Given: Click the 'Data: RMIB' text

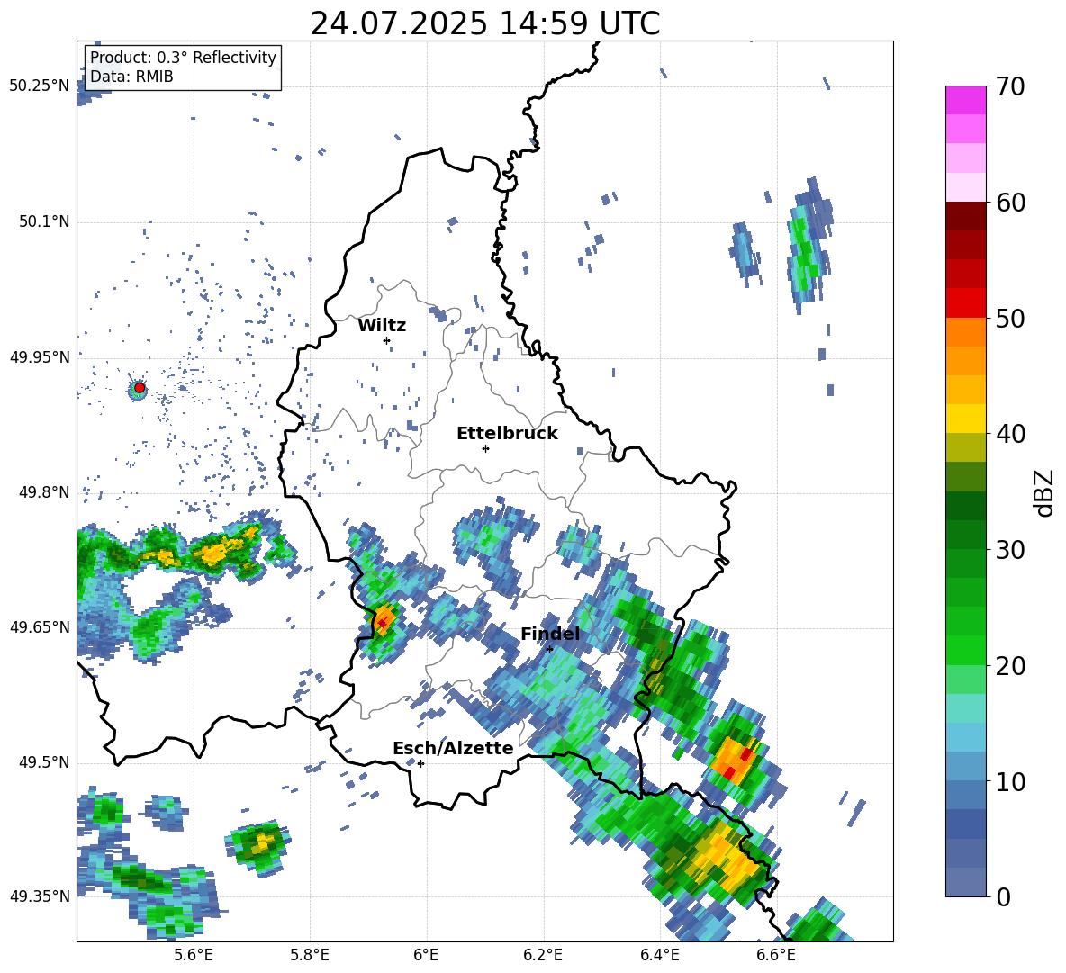Looking at the screenshot, I should 131,77.
